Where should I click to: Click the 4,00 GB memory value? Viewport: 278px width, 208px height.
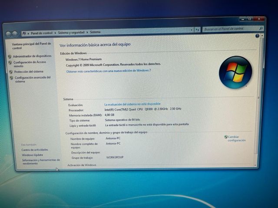pos(109,115)
